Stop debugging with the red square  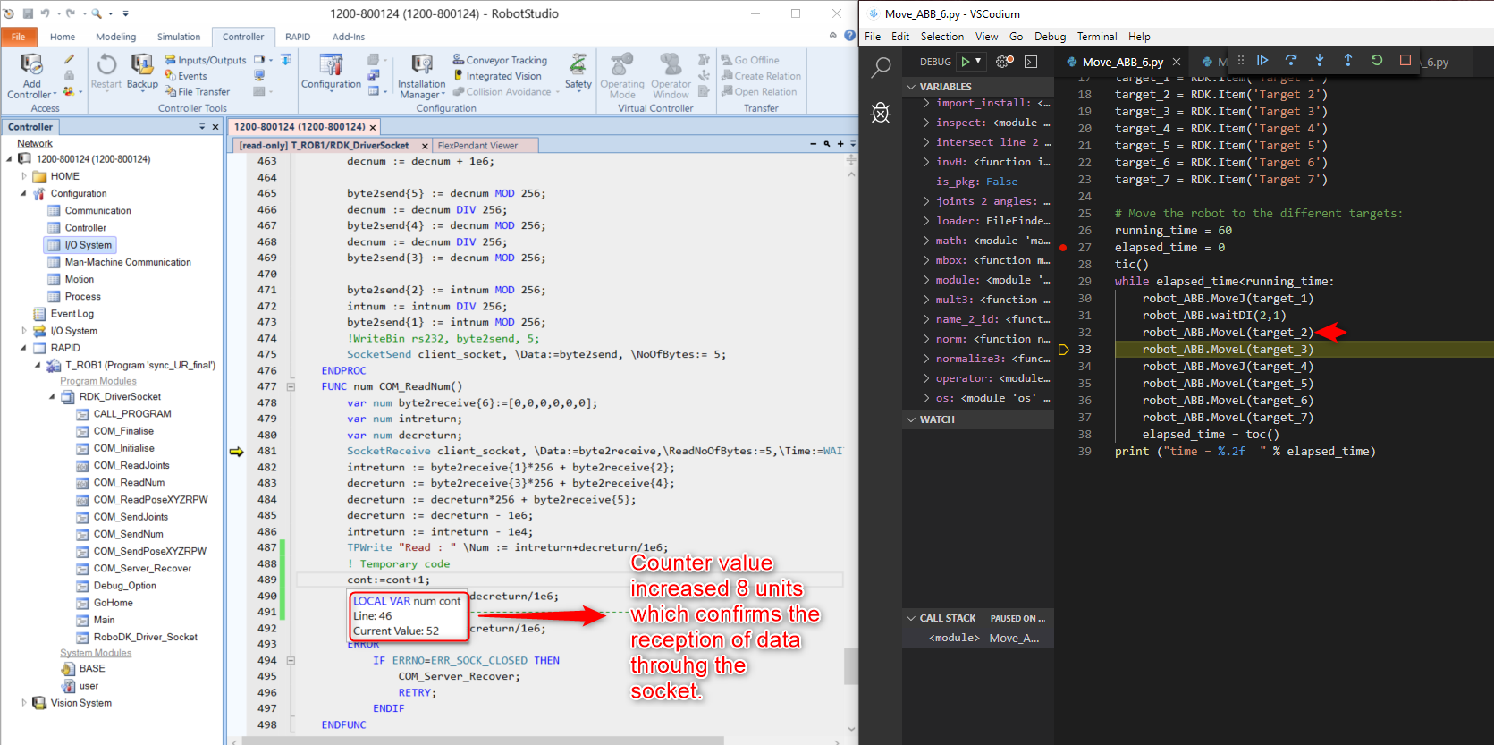tap(1405, 60)
